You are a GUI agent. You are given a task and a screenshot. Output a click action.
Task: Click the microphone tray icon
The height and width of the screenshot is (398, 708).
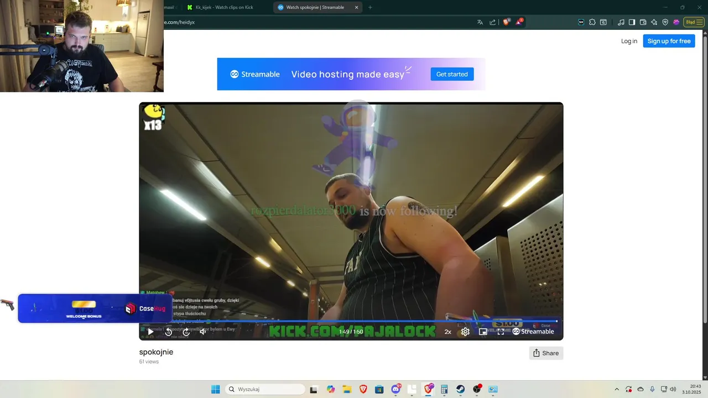[x=652, y=389]
